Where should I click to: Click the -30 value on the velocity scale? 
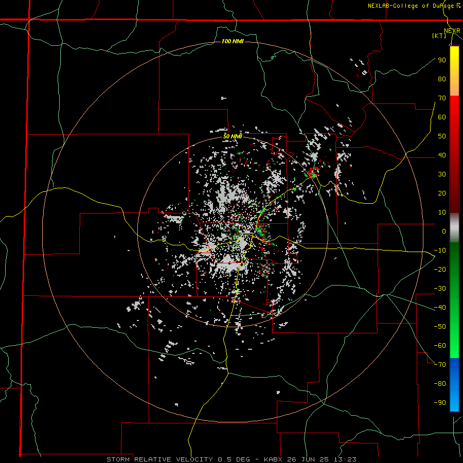440,289
